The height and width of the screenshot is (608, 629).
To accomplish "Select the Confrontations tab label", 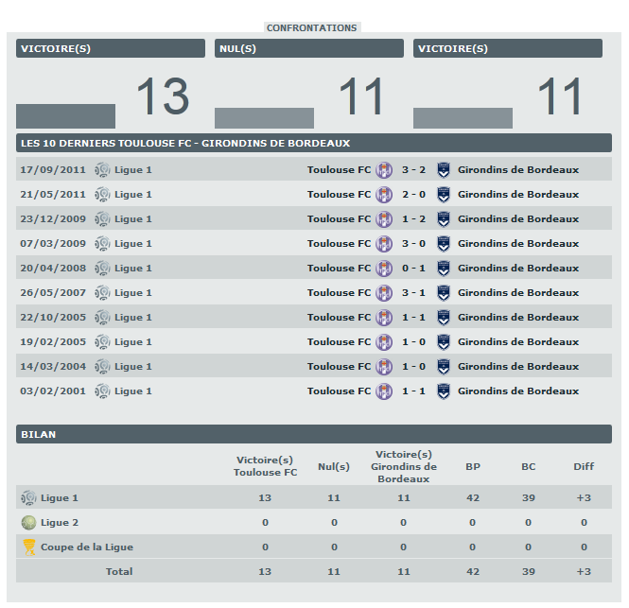I will 312,27.
